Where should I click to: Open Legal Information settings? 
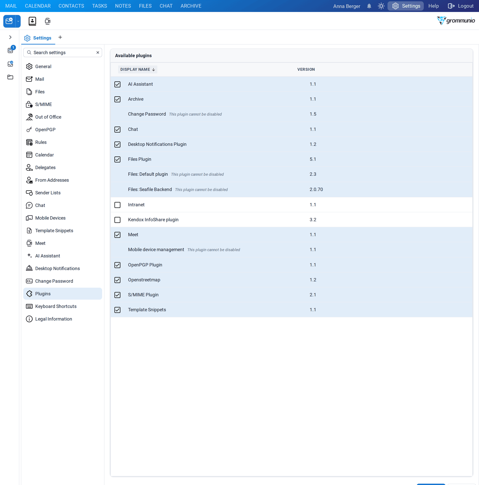pyautogui.click(x=63, y=319)
